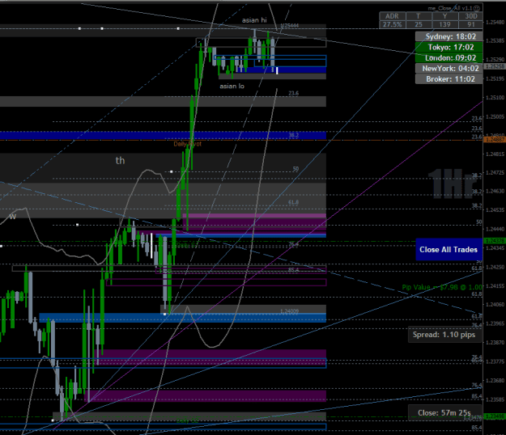Image resolution: width=506 pixels, height=435 pixels.
Task: Click the green price tag 1.23498
Action: [x=495, y=416]
